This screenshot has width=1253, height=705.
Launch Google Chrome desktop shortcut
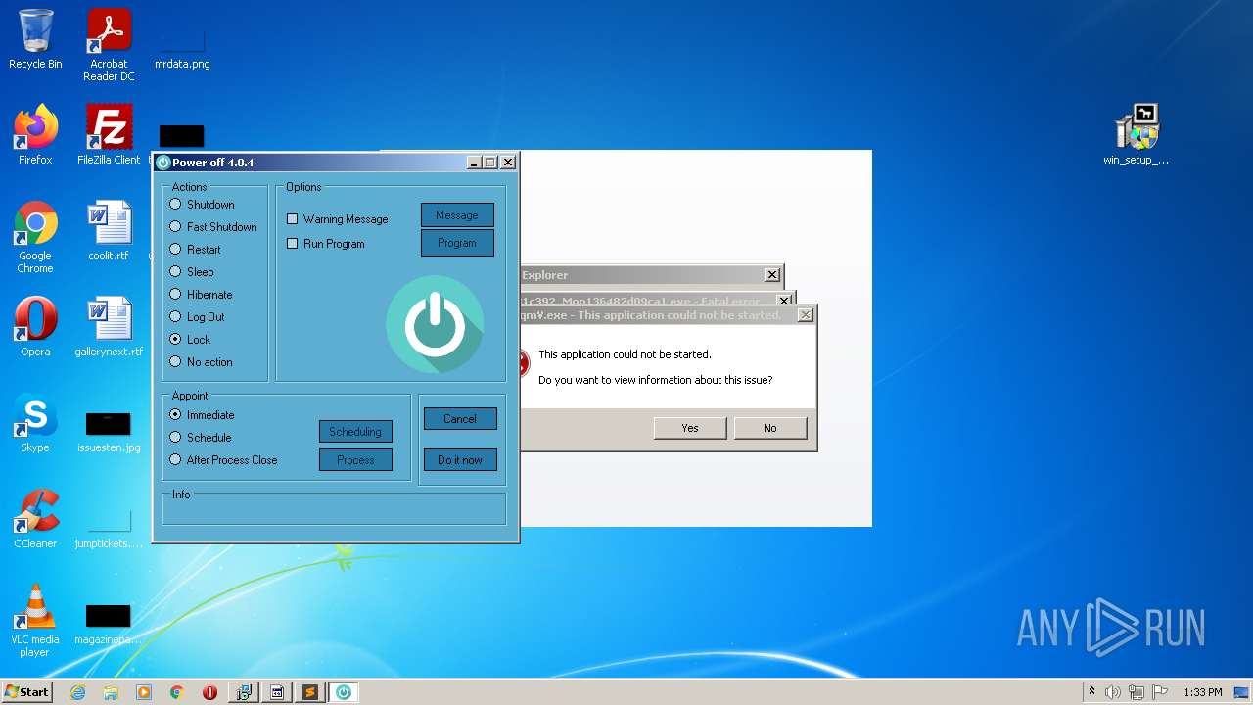coord(35,237)
